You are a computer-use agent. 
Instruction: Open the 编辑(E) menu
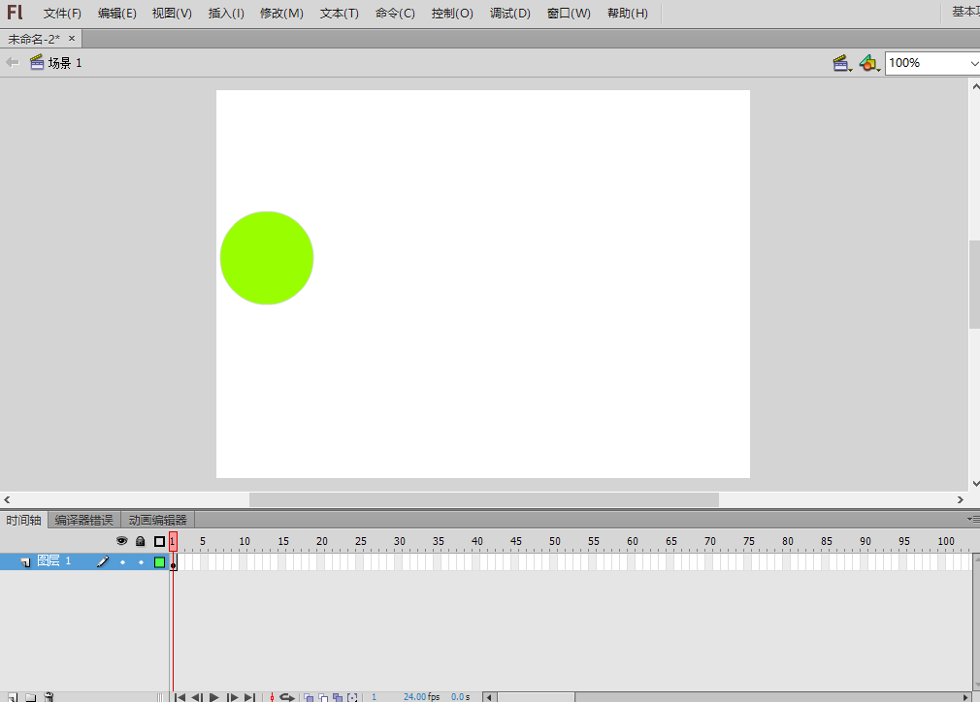(x=116, y=14)
